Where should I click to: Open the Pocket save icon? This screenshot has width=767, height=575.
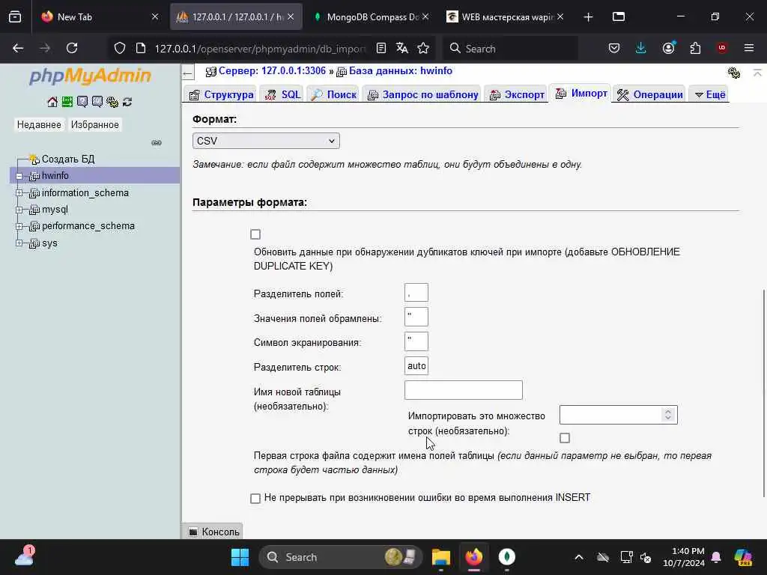(614, 48)
